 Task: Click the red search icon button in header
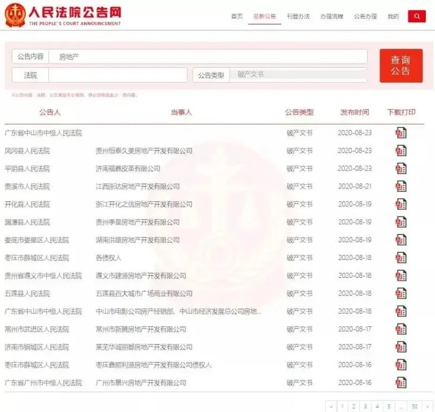[417, 16]
